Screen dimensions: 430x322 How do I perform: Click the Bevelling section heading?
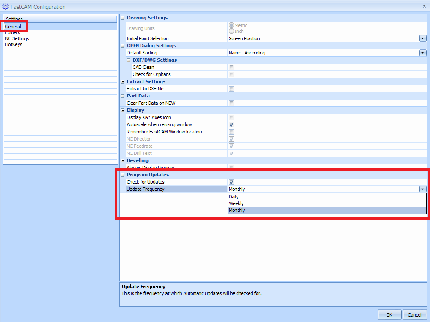tap(138, 160)
